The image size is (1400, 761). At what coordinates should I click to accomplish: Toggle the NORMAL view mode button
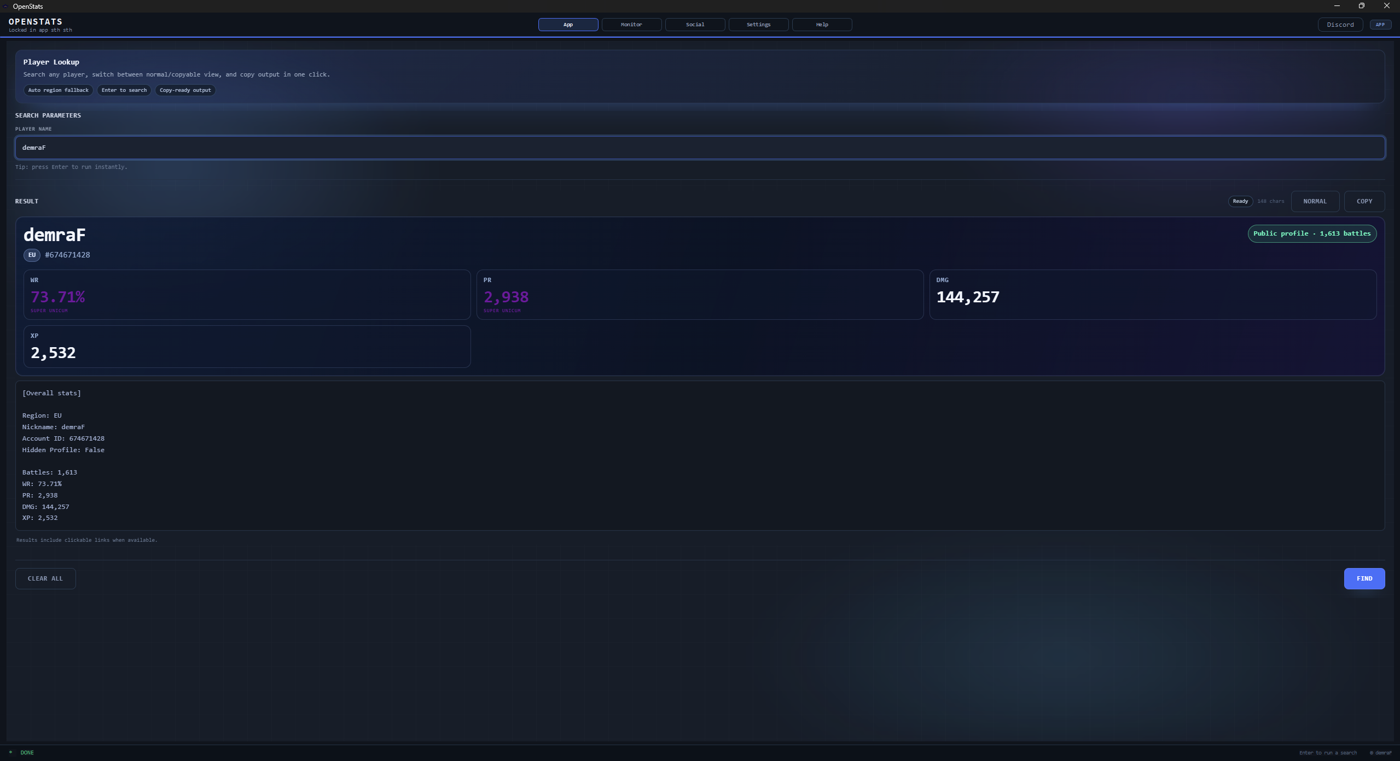[1315, 201]
